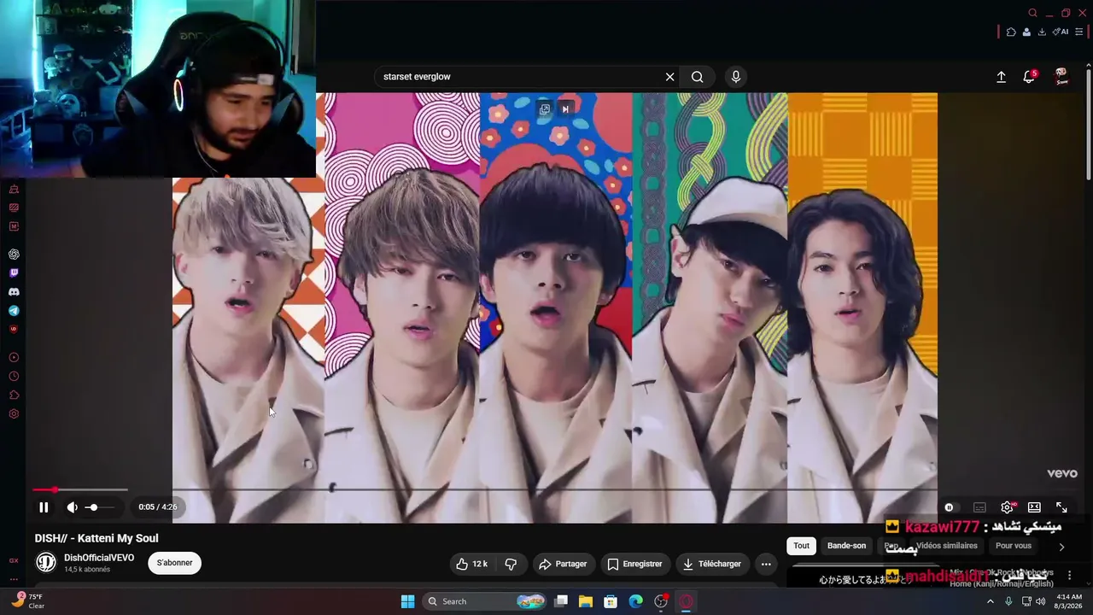This screenshot has height=615, width=1093.
Task: Open the taskbar clock and date
Action: click(1069, 601)
